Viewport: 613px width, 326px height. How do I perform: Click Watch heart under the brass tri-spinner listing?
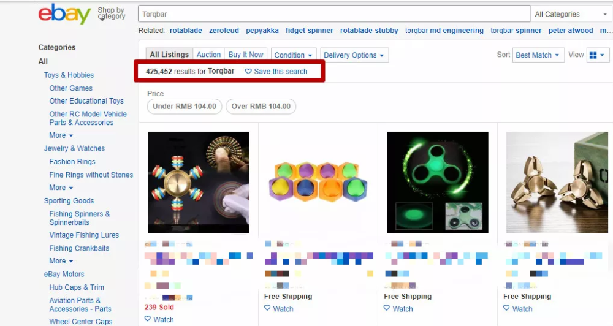click(x=506, y=308)
